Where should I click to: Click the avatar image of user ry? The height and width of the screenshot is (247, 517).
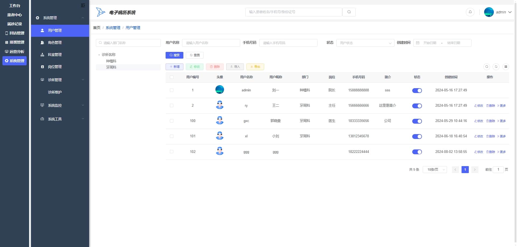(x=220, y=105)
